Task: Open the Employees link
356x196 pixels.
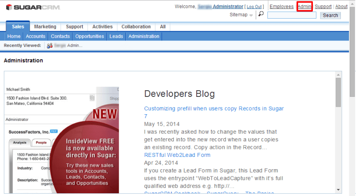Action: click(282, 7)
